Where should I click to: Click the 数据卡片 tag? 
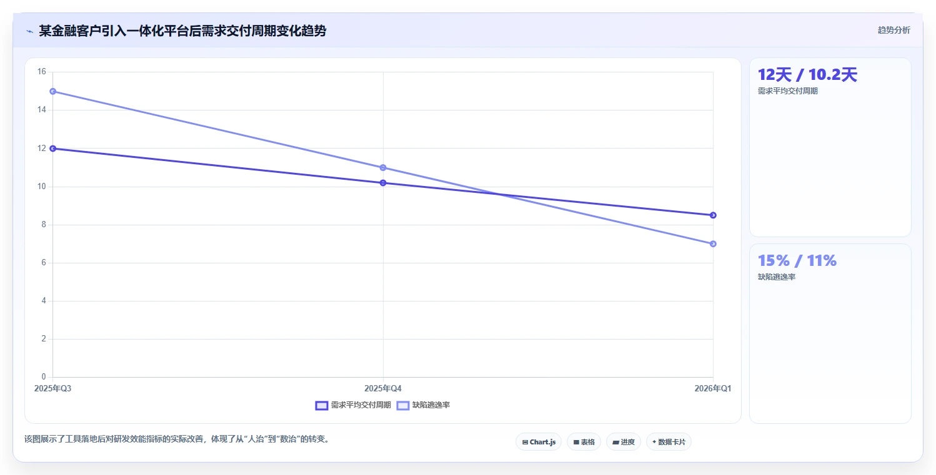pos(669,442)
